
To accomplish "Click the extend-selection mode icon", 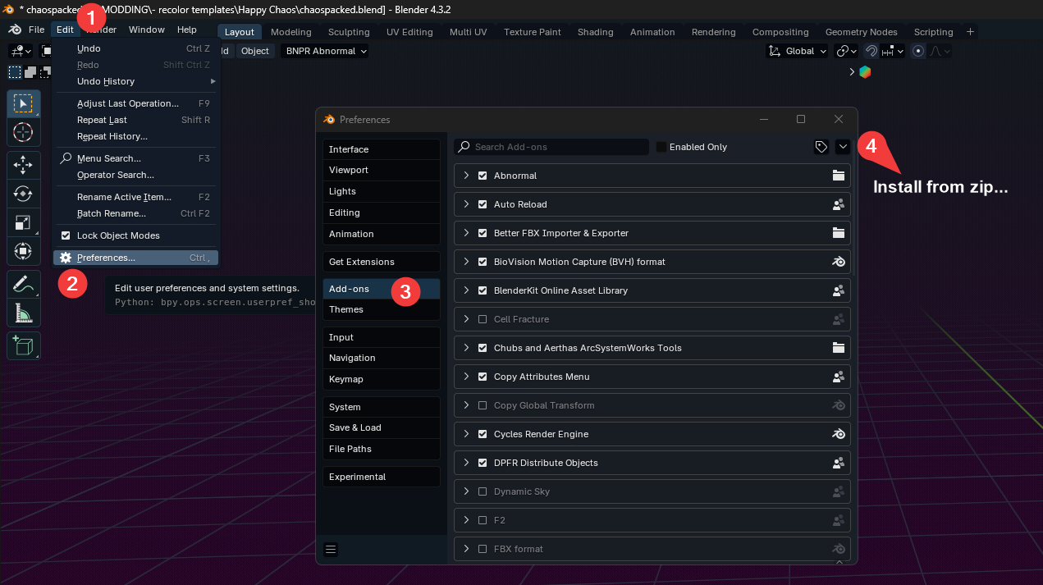I will pyautogui.click(x=30, y=72).
